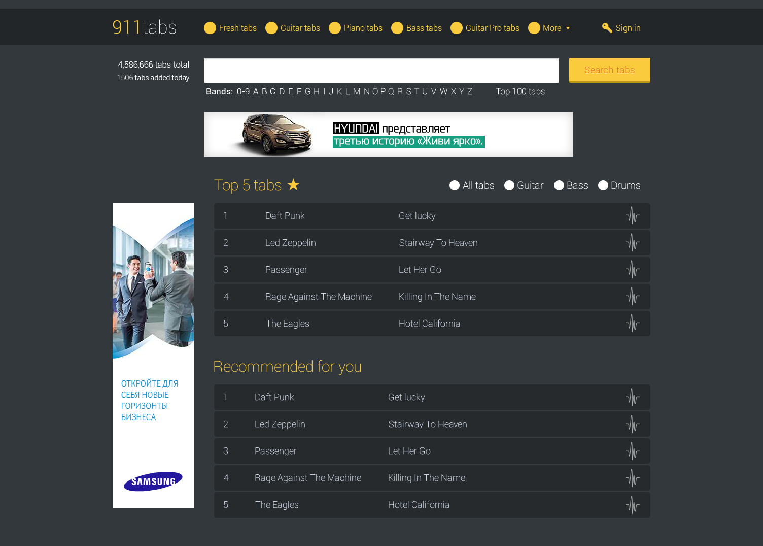Browse bands starting with letter M
This screenshot has height=546, width=763.
357,92
